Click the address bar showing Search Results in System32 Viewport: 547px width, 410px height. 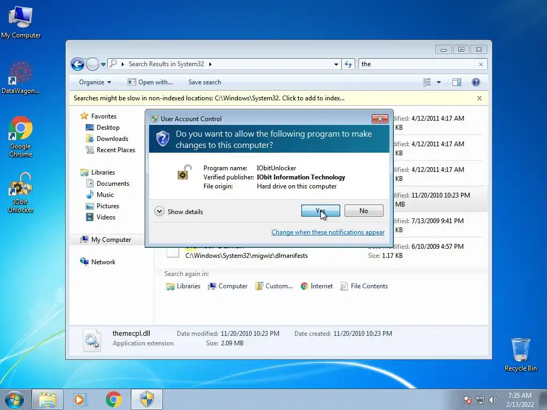point(223,64)
